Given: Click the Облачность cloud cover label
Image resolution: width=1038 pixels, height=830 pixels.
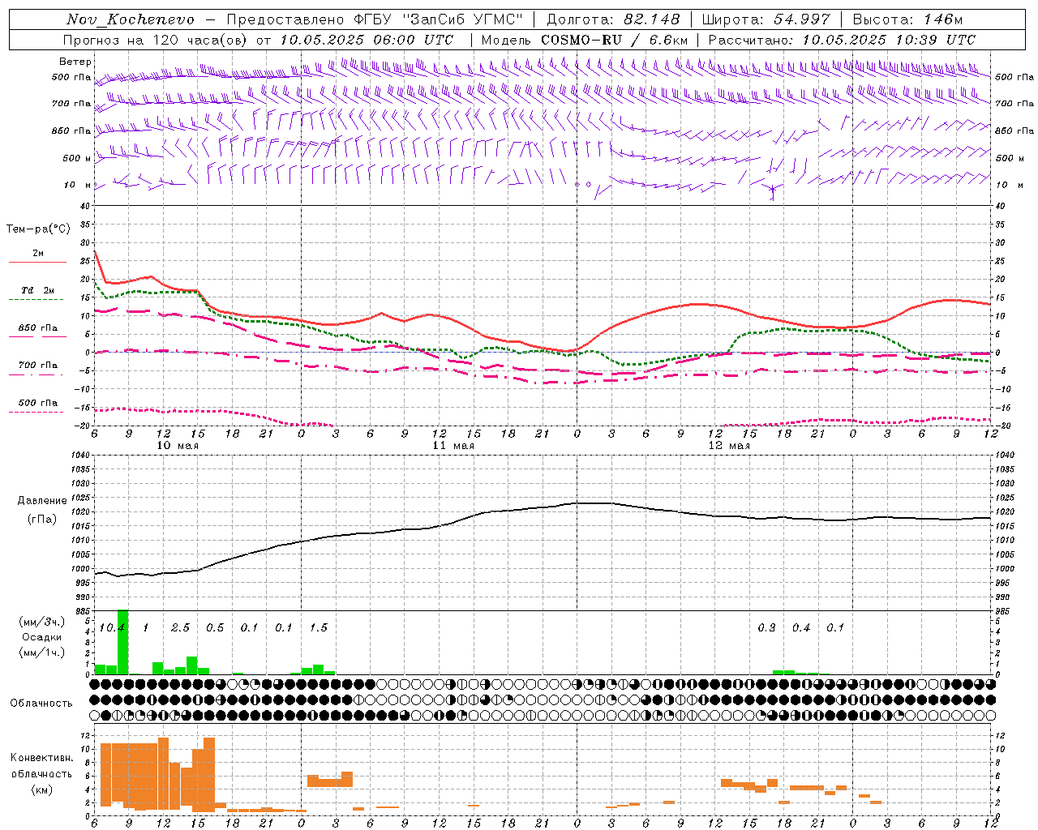Looking at the screenshot, I should [x=41, y=704].
